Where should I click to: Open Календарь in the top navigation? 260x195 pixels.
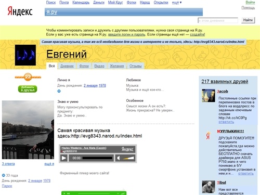(81, 3)
